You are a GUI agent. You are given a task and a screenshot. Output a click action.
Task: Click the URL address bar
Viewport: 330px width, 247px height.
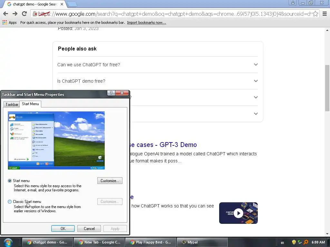pos(175,14)
